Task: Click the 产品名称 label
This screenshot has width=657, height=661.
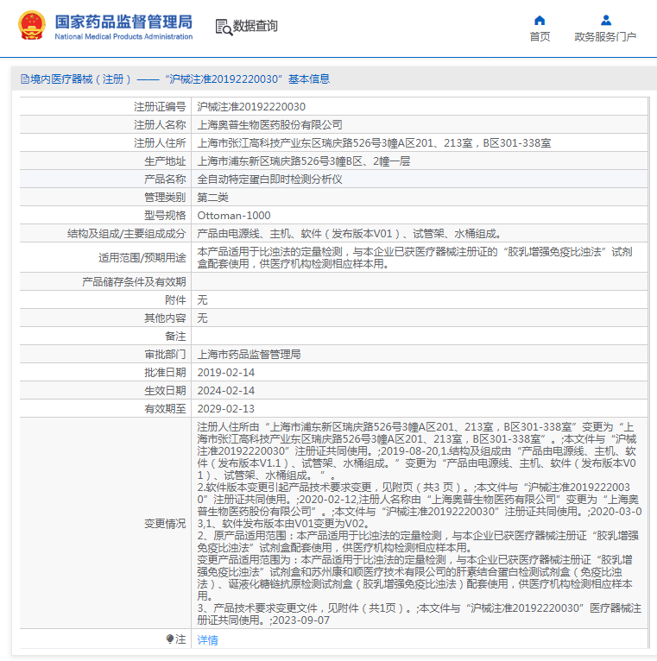Action: [165, 179]
